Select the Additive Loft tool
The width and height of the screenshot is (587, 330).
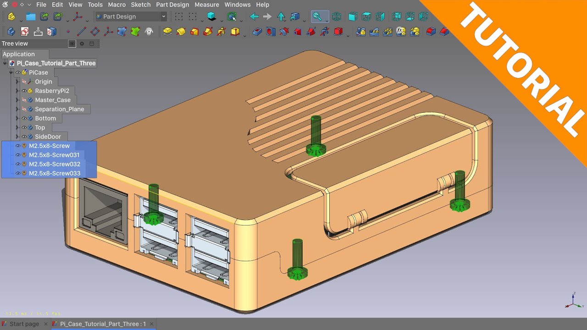pos(194,32)
